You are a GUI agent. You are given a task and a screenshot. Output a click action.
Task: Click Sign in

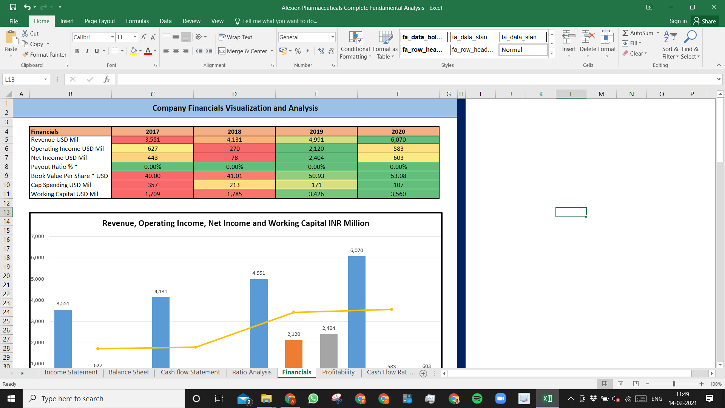[x=678, y=21]
